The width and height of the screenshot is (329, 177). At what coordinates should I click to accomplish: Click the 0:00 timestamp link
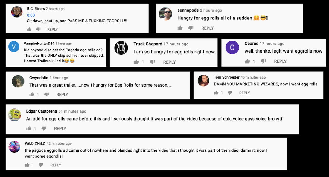click(x=31, y=15)
